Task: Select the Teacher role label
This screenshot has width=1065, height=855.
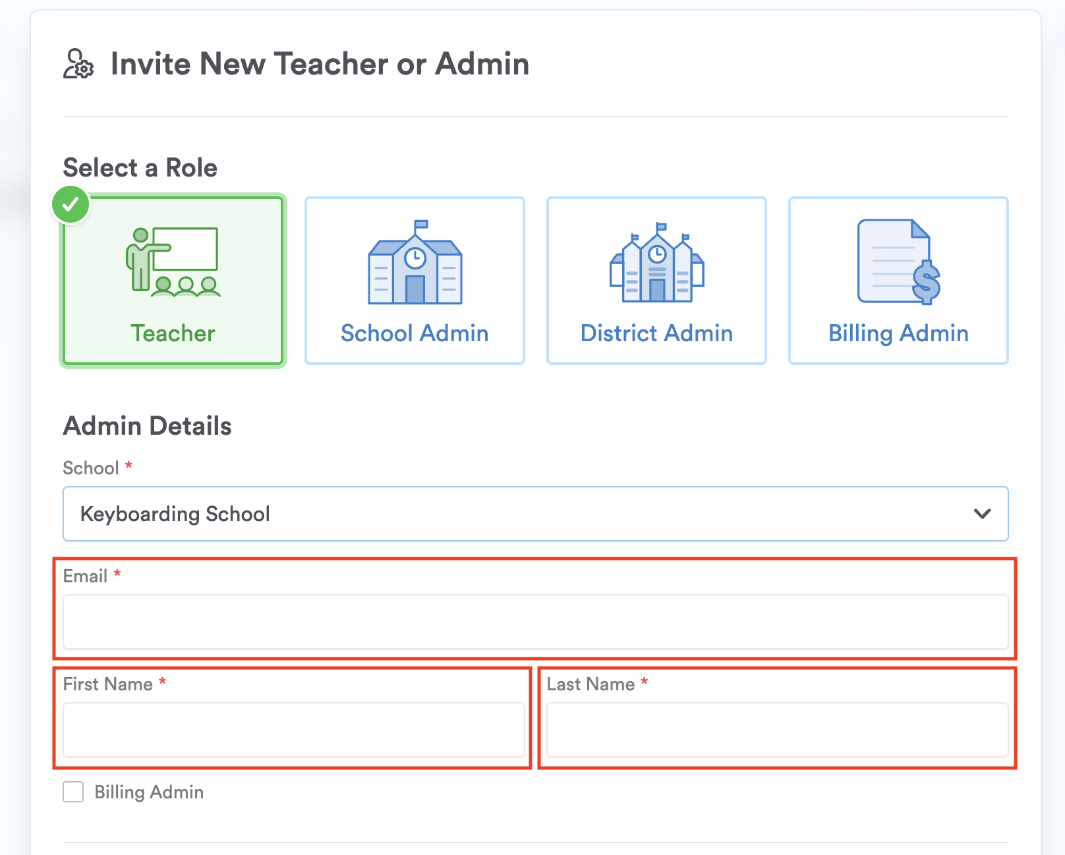Action: pos(173,333)
